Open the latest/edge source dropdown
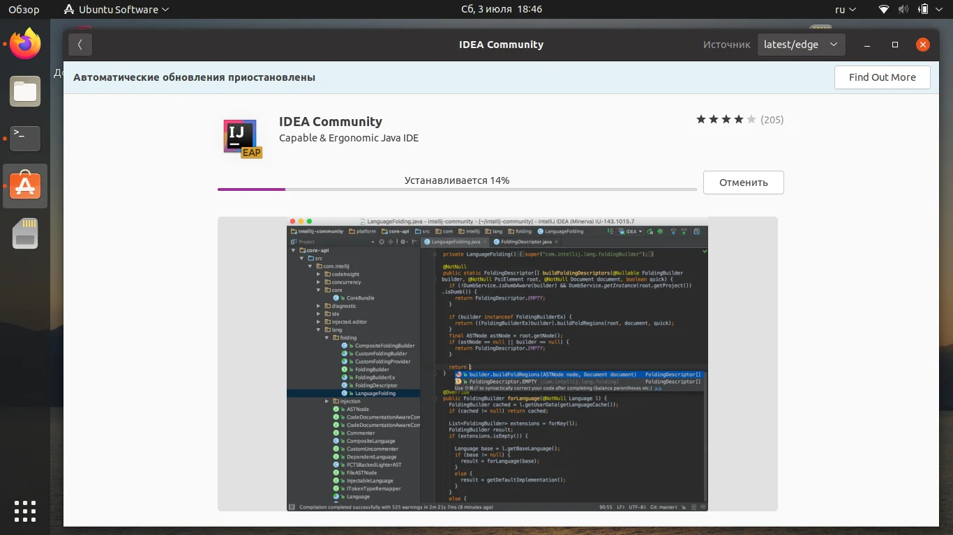This screenshot has width=953, height=535. pyautogui.click(x=801, y=45)
